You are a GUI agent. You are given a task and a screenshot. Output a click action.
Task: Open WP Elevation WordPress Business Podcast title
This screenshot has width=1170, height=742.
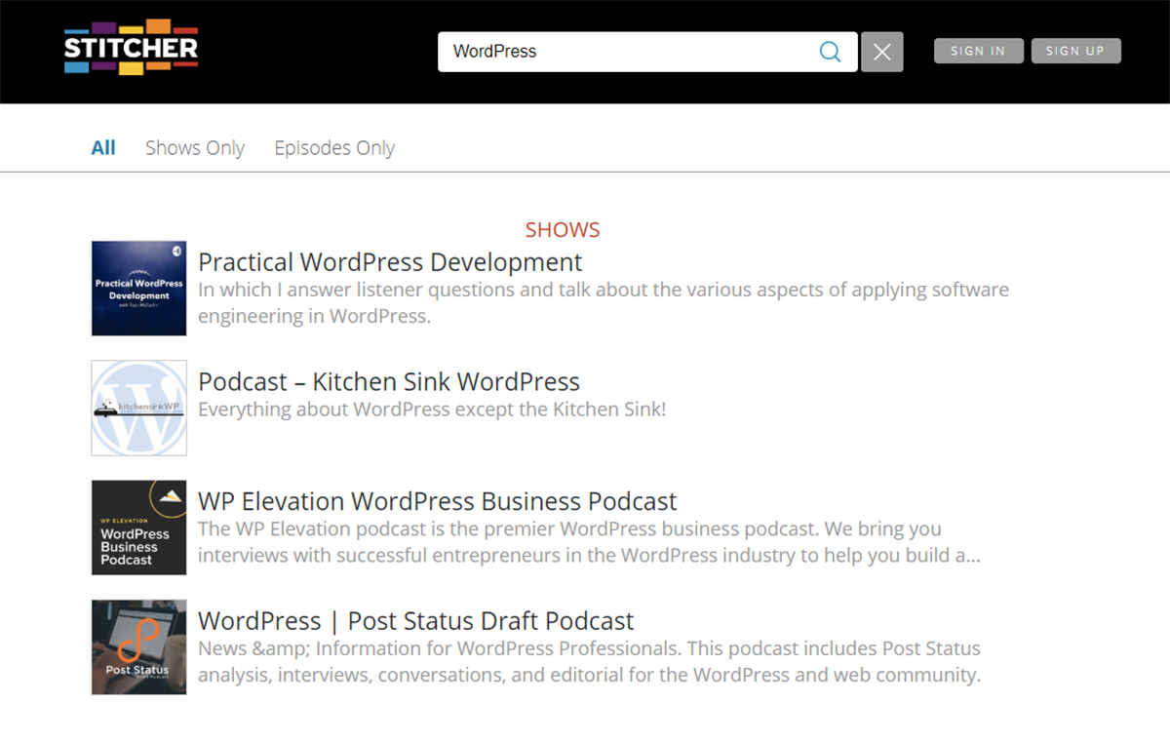coord(437,501)
